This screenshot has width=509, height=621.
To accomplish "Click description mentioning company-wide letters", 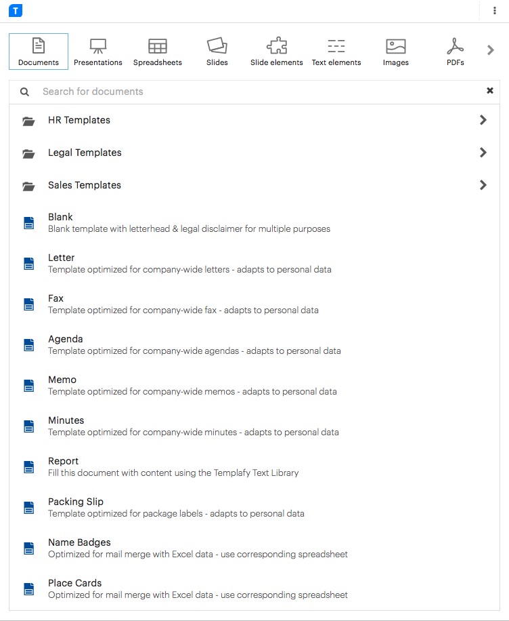I will (x=190, y=270).
